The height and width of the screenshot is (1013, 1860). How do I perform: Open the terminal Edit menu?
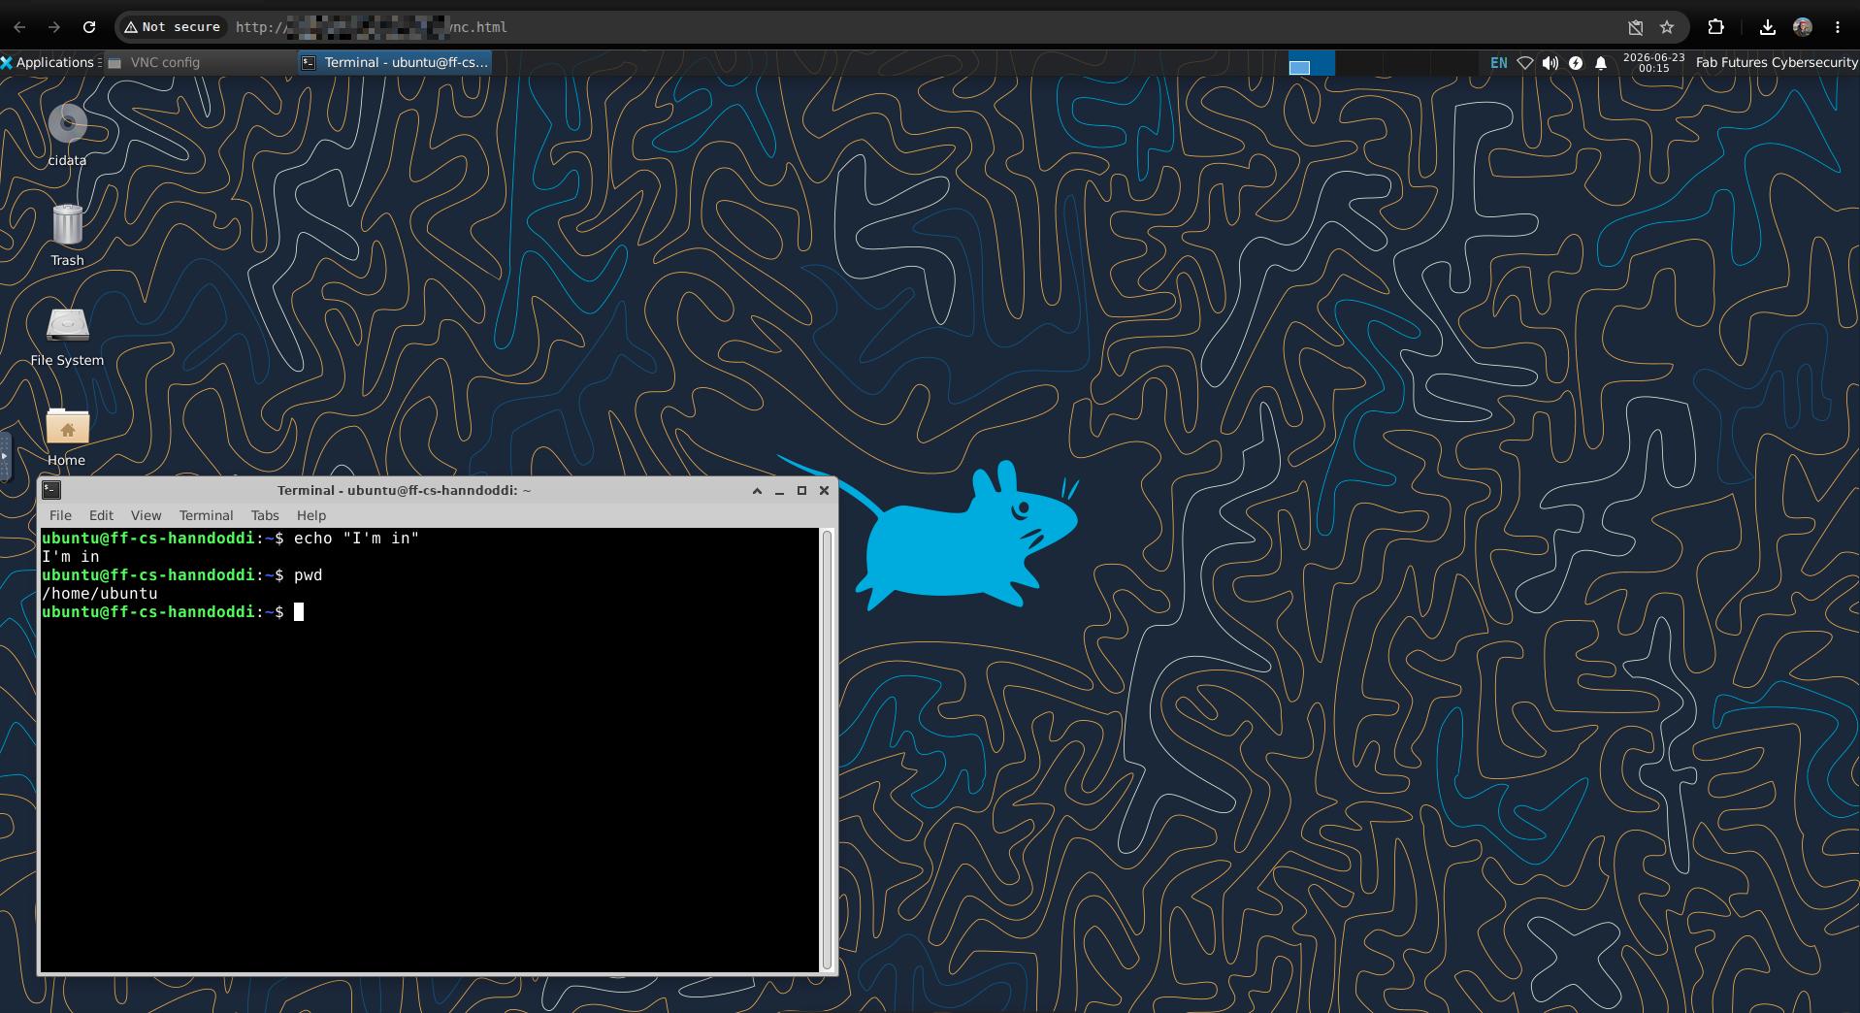click(101, 515)
